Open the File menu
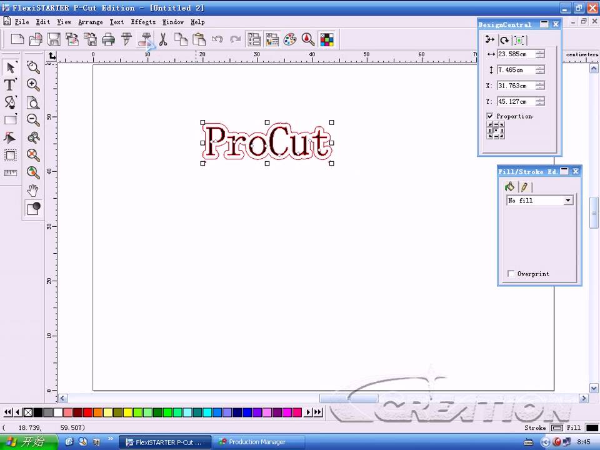The width and height of the screenshot is (600, 450). pyautogui.click(x=22, y=22)
